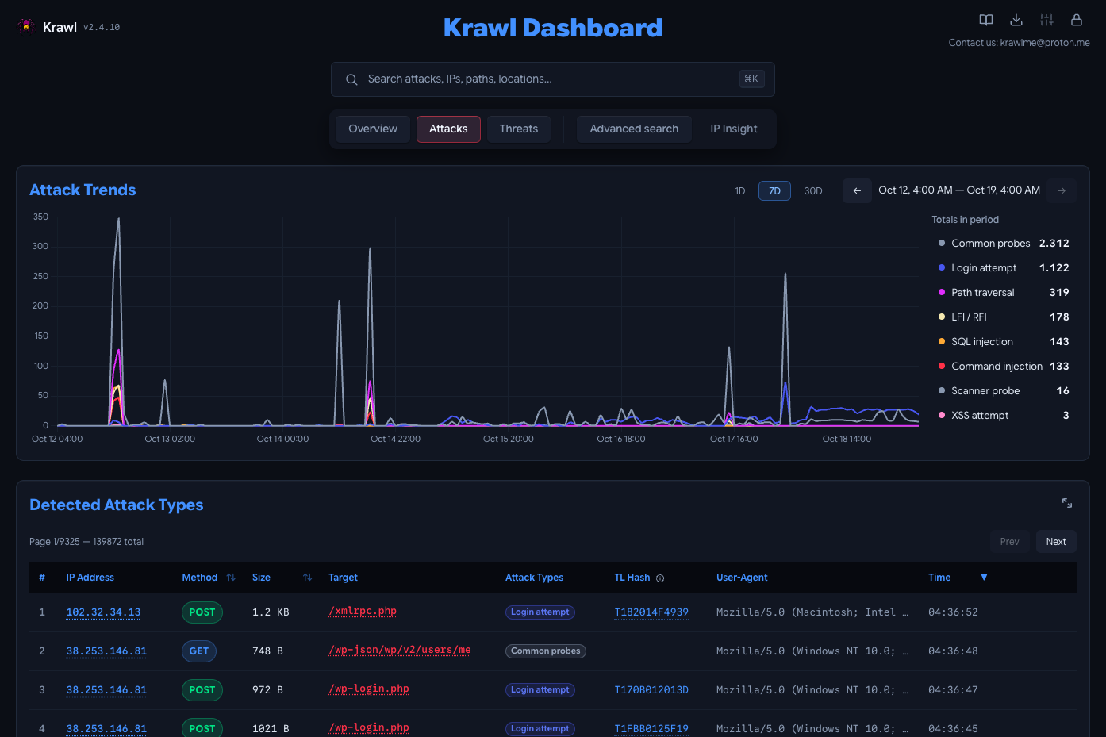Viewport: 1106px width, 737px height.
Task: Switch to the Threats tab
Action: (519, 129)
